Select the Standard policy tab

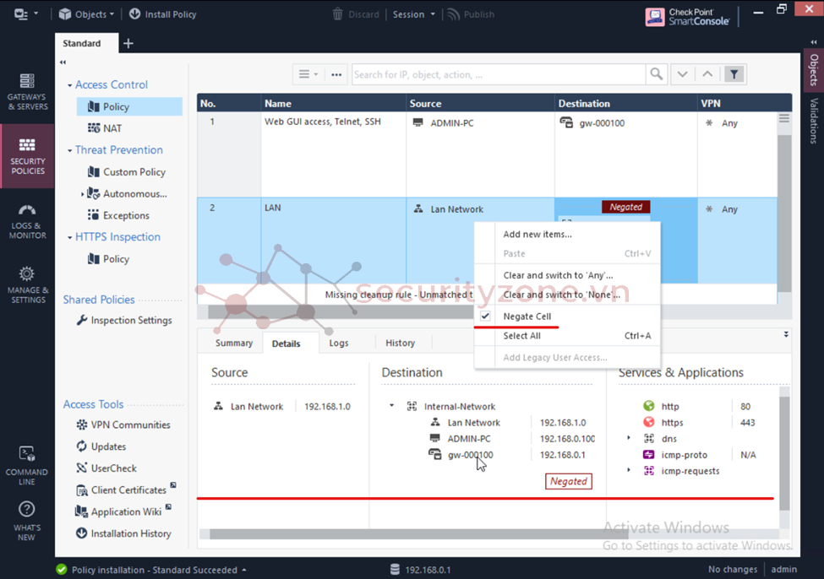pyautogui.click(x=81, y=43)
